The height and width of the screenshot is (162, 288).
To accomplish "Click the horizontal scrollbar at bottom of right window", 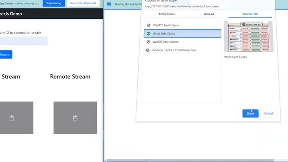I will pos(190,161).
